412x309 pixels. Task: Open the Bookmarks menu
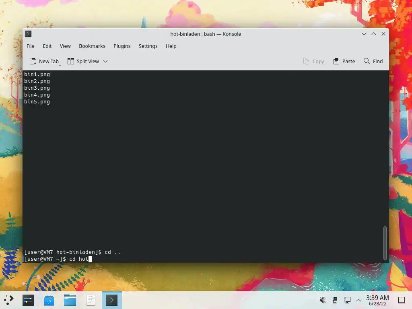click(x=92, y=46)
